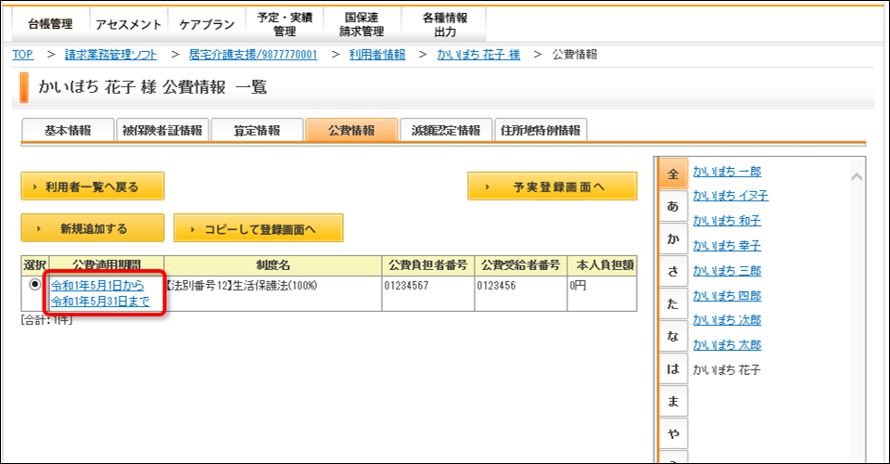Select the 全 index filter
The image size is (890, 464).
[x=673, y=174]
